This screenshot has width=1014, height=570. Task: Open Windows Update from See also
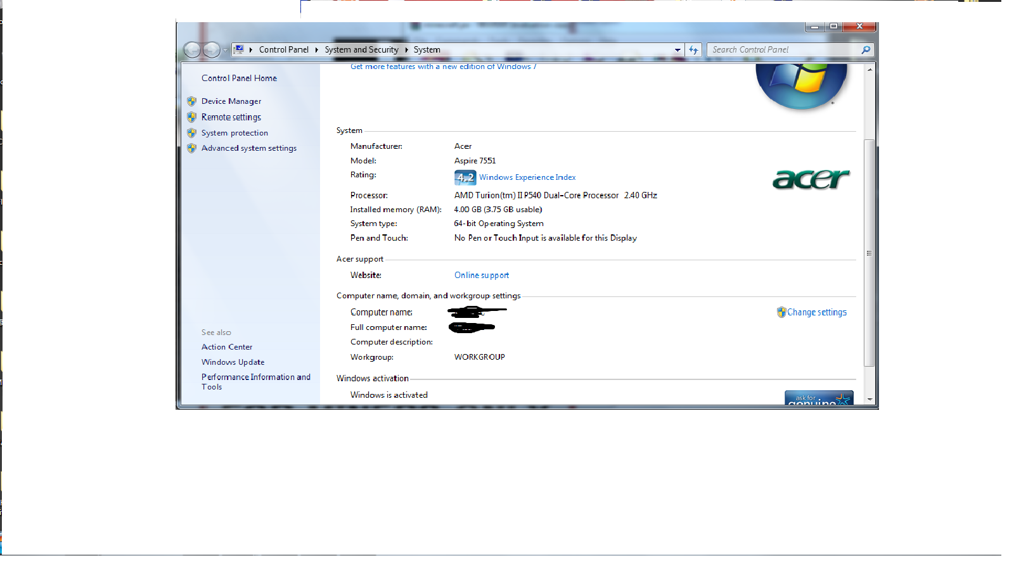[x=233, y=362]
